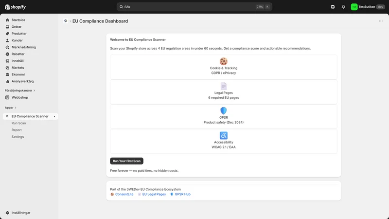The width and height of the screenshot is (389, 219).
Task: Click the dev badge beside TestButiken
Action: pos(380,7)
